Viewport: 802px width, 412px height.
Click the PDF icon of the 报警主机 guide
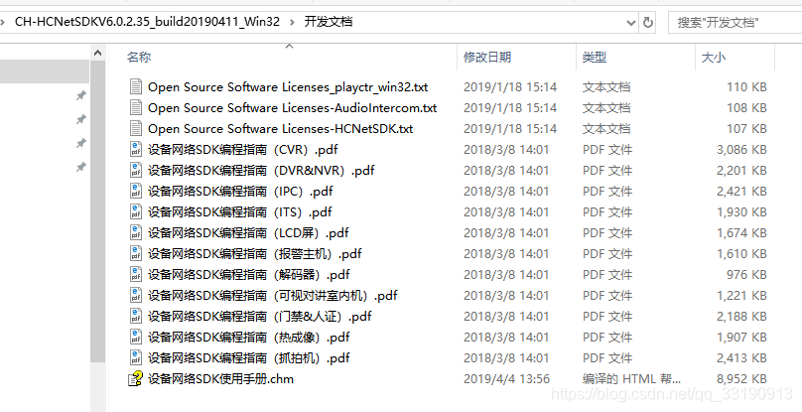pos(136,254)
